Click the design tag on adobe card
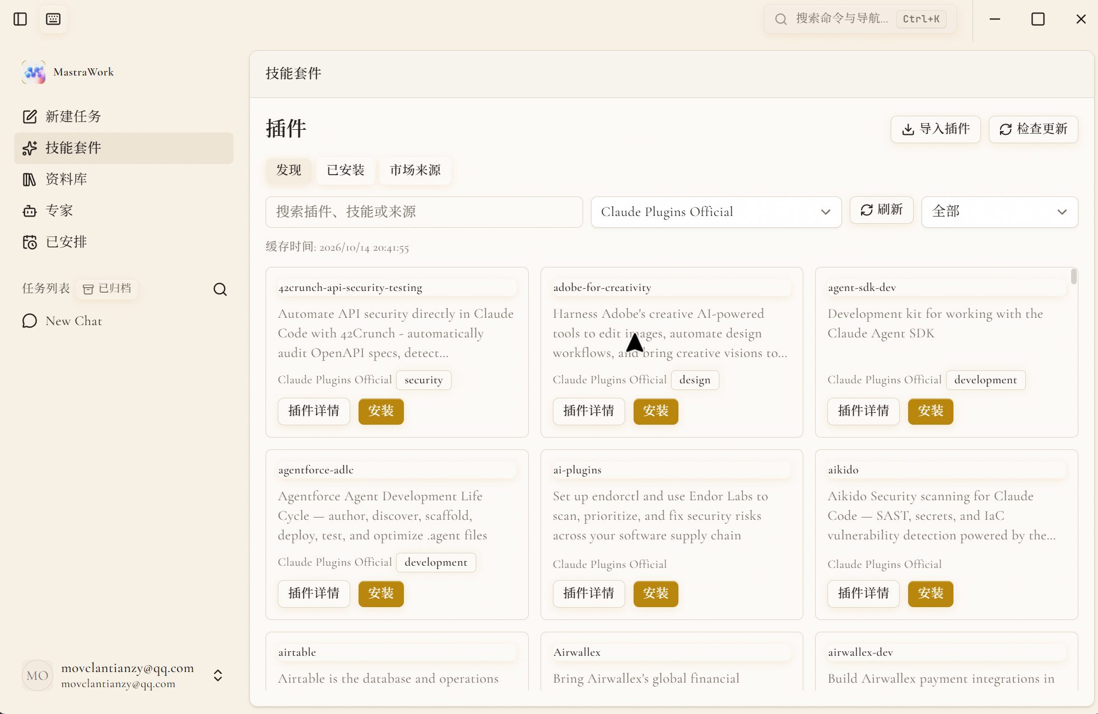The height and width of the screenshot is (714, 1098). (x=695, y=380)
